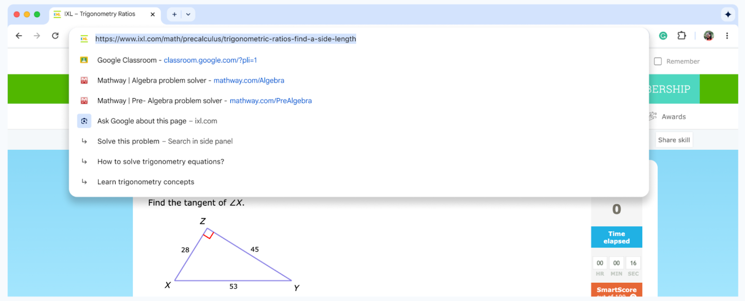Click the membership banner button
This screenshot has width=745, height=301.
coord(674,89)
